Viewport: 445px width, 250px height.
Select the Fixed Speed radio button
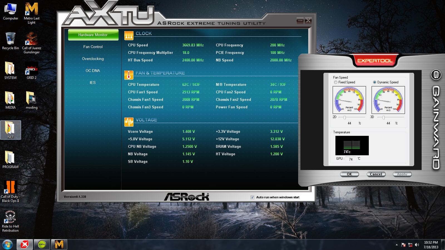[336, 82]
